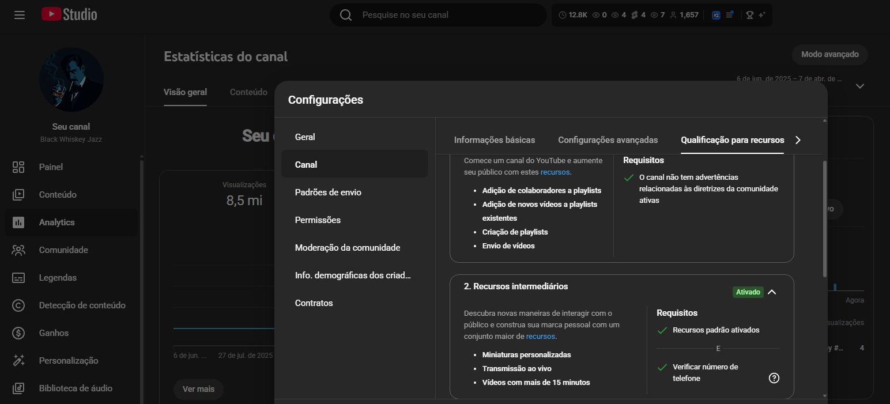The width and height of the screenshot is (890, 404).
Task: Click the Detecção de conteúdo copyright icon
Action: pos(18,305)
